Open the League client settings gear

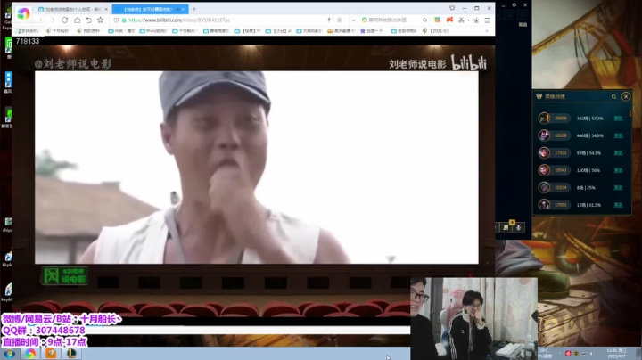pos(514,5)
